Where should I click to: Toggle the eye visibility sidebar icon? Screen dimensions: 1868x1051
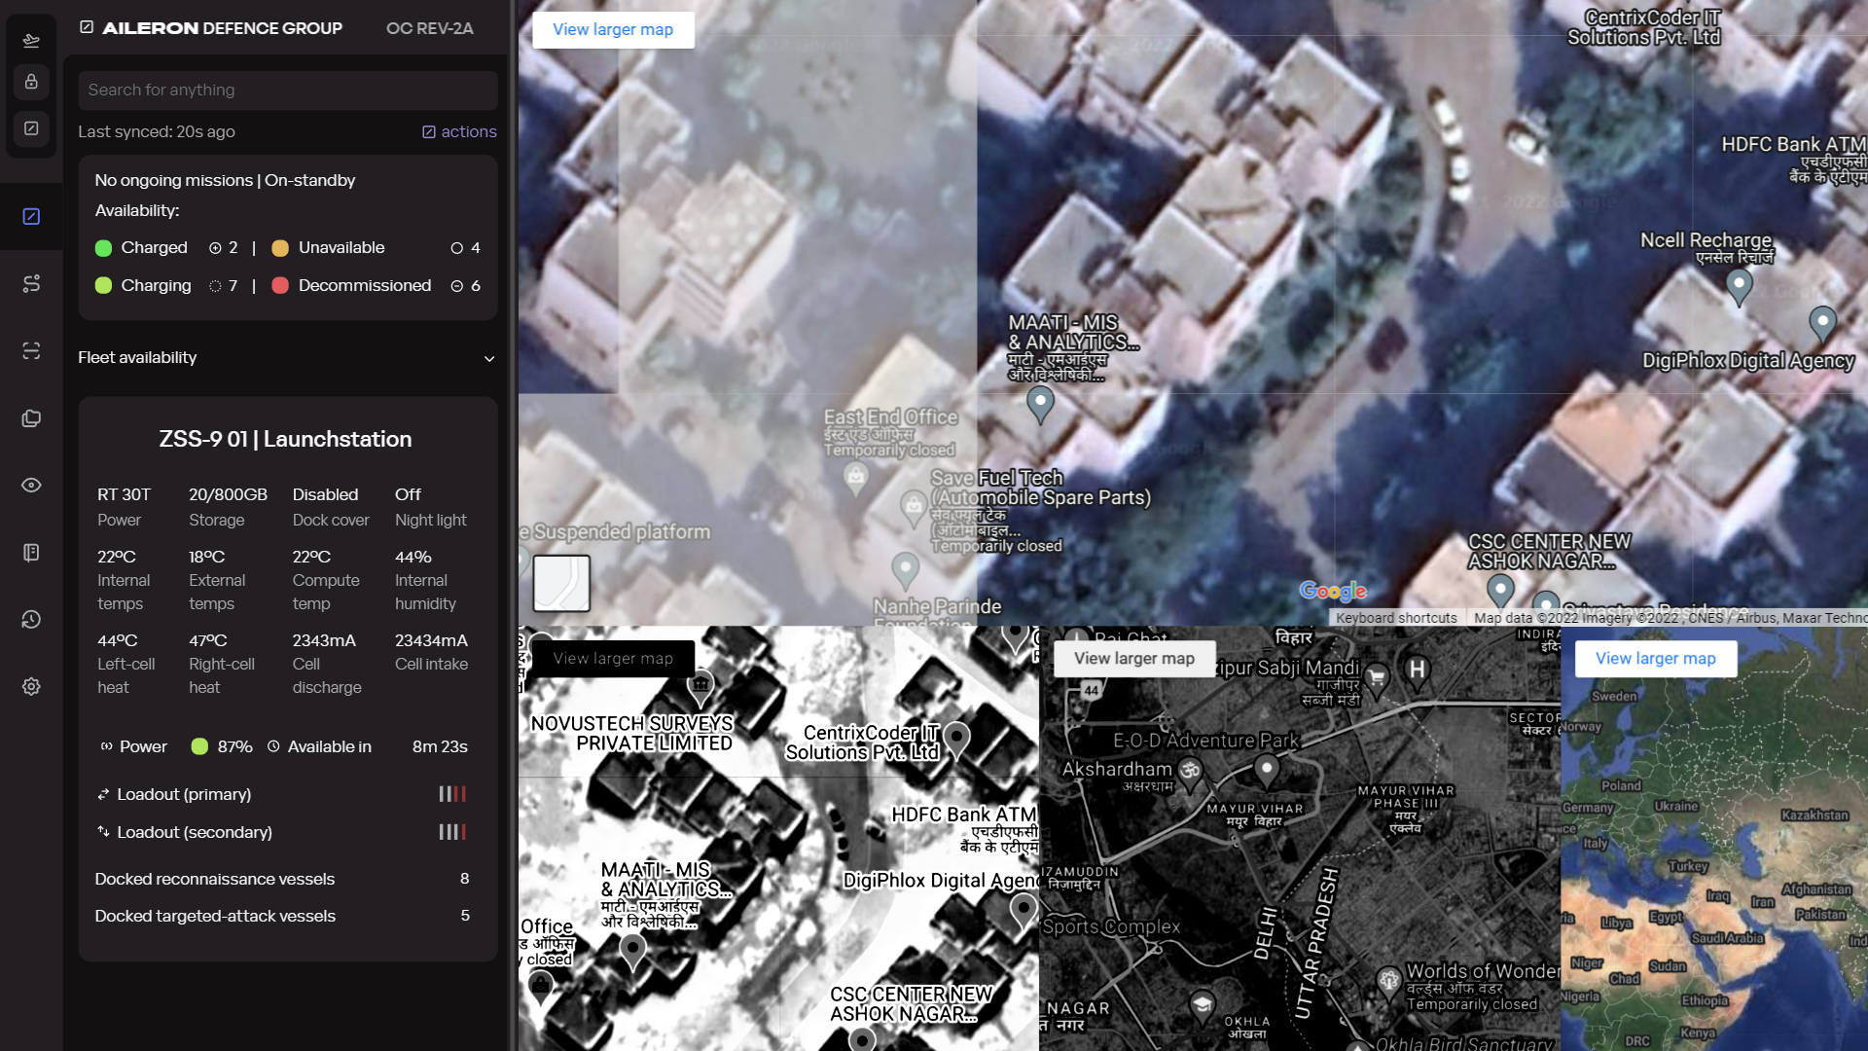[31, 486]
